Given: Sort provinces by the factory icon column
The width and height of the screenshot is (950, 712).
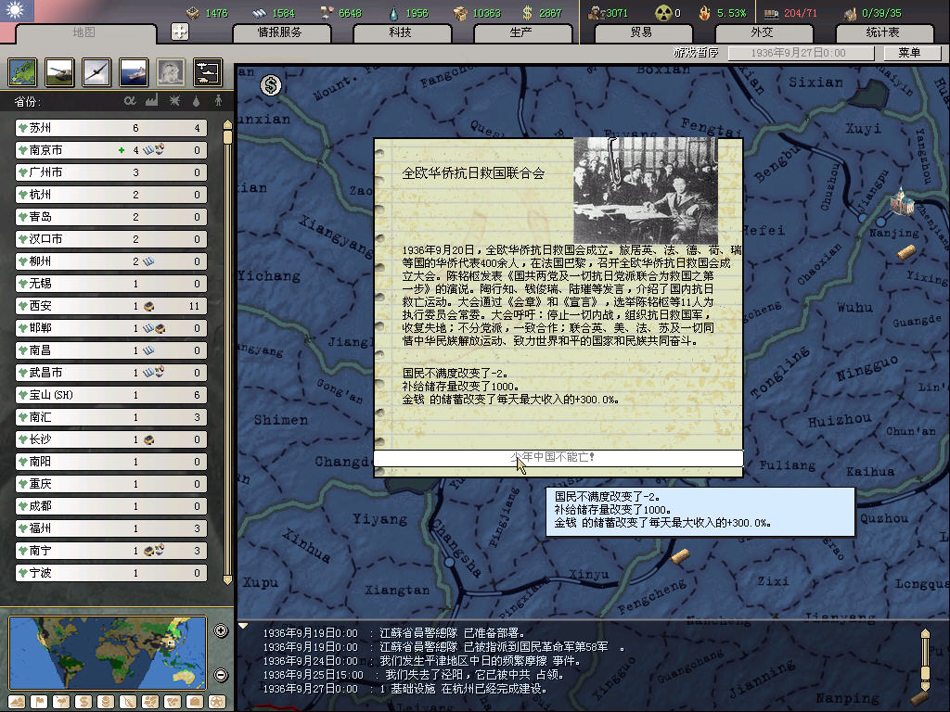Looking at the screenshot, I should [151, 100].
